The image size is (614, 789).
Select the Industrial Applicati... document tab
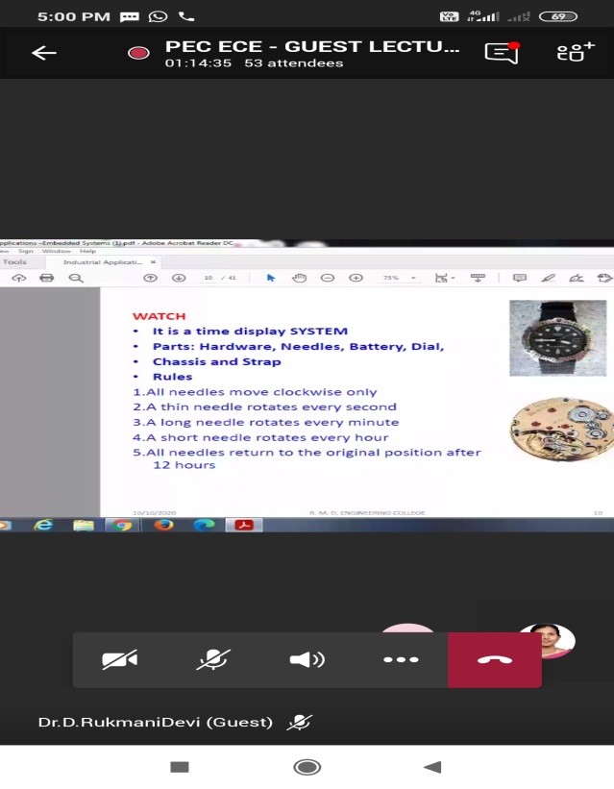(x=102, y=262)
